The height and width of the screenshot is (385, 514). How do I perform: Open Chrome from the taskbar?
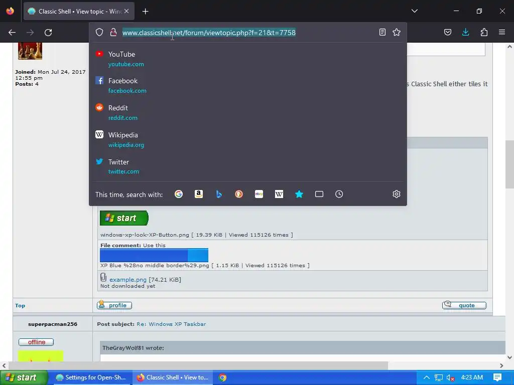pyautogui.click(x=222, y=377)
